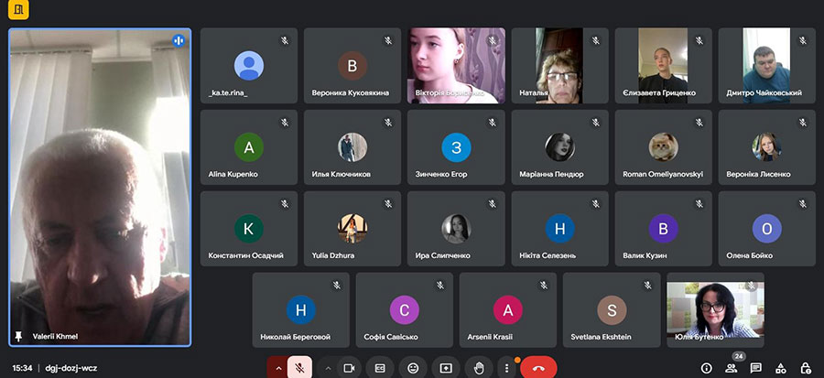Send an emoji reaction
The width and height of the screenshot is (824, 378).
tap(413, 367)
